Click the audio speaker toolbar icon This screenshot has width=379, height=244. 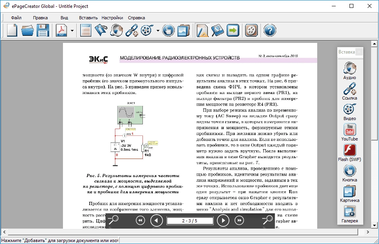click(x=116, y=30)
